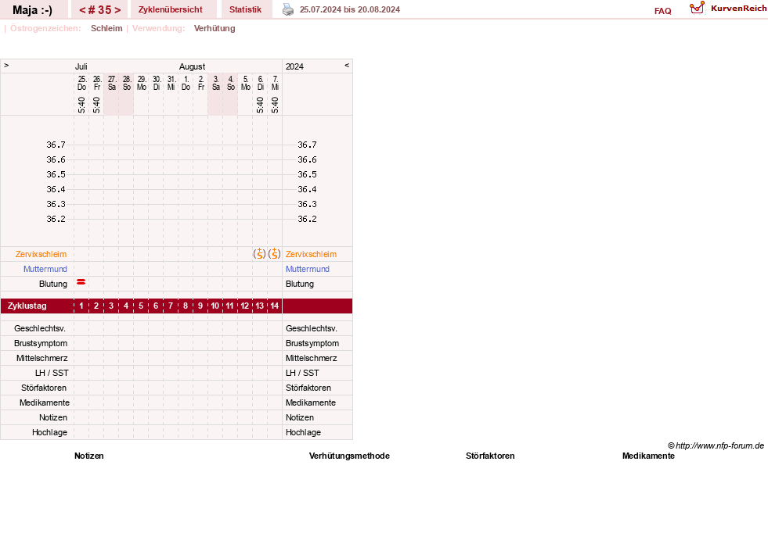Click the cervical mucus symbol on August 6
The height and width of the screenshot is (533, 768).
pyautogui.click(x=260, y=254)
